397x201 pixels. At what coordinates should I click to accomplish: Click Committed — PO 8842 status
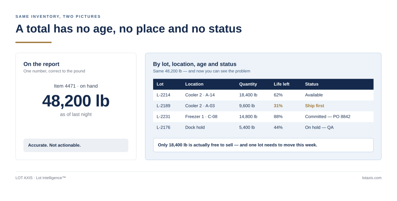328,117
